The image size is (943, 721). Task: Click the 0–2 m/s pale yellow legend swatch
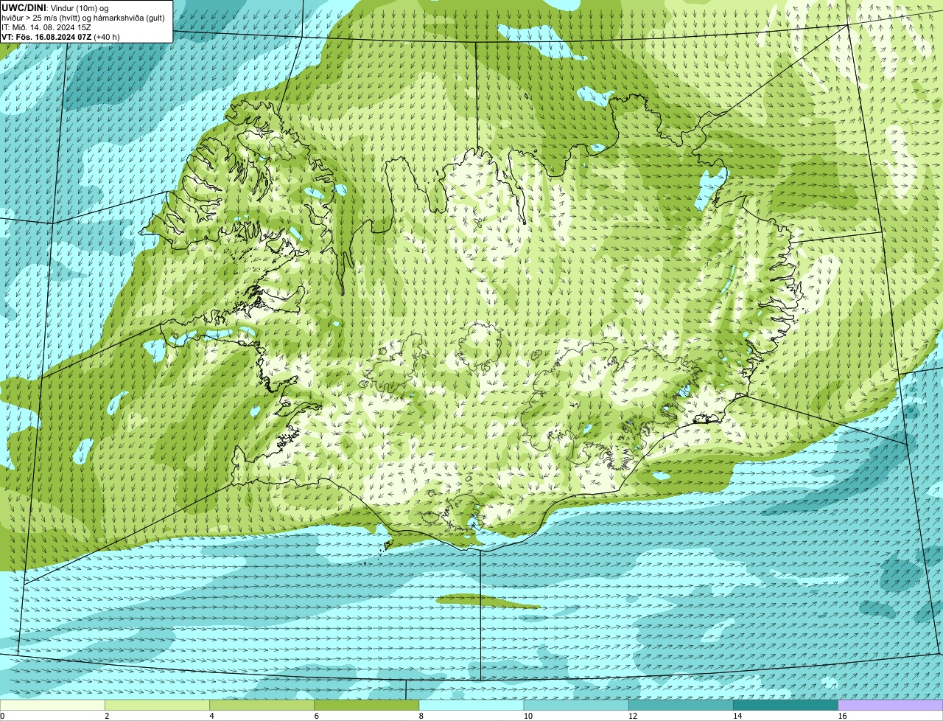(52, 706)
